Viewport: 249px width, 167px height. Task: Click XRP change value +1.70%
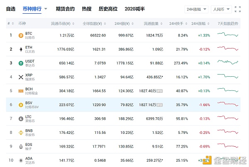pyautogui.click(x=204, y=77)
